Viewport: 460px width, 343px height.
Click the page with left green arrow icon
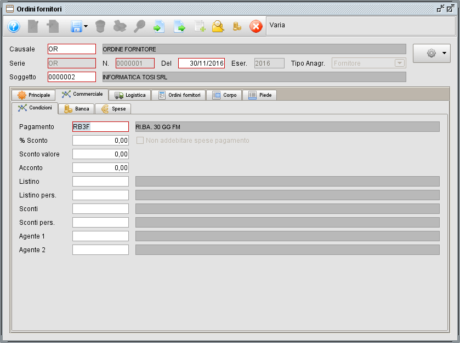click(159, 26)
